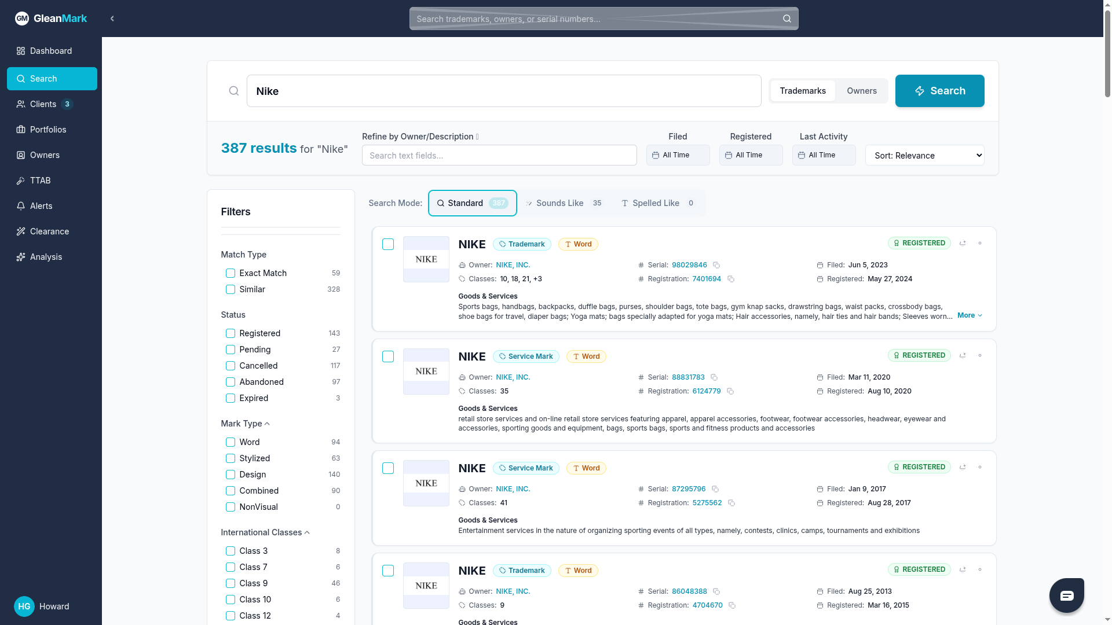
Task: Open the chat support bubble icon
Action: (1066, 595)
